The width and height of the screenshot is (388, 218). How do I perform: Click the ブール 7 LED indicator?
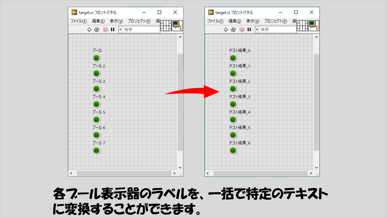(96, 150)
